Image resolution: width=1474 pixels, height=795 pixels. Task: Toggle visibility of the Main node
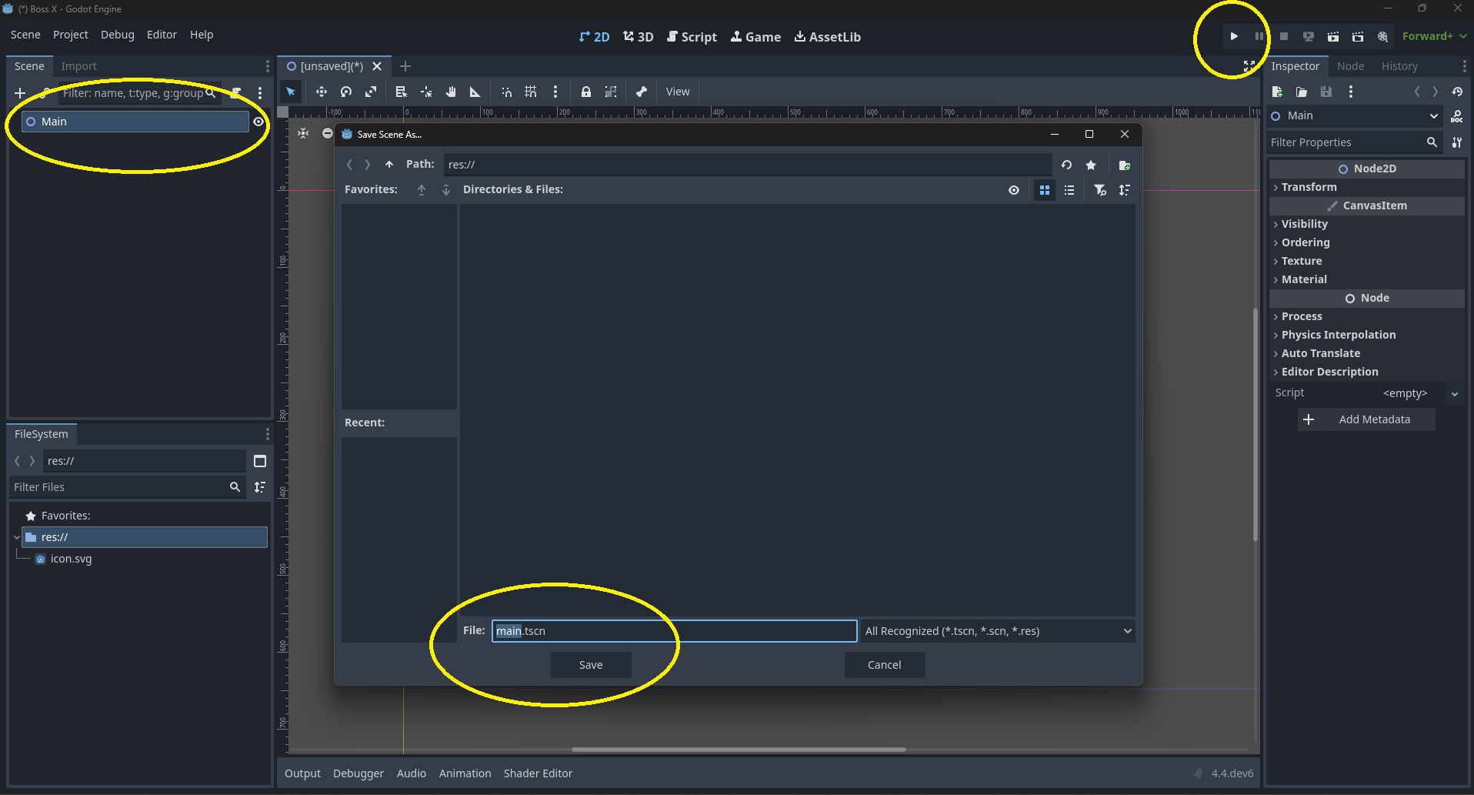tap(258, 122)
